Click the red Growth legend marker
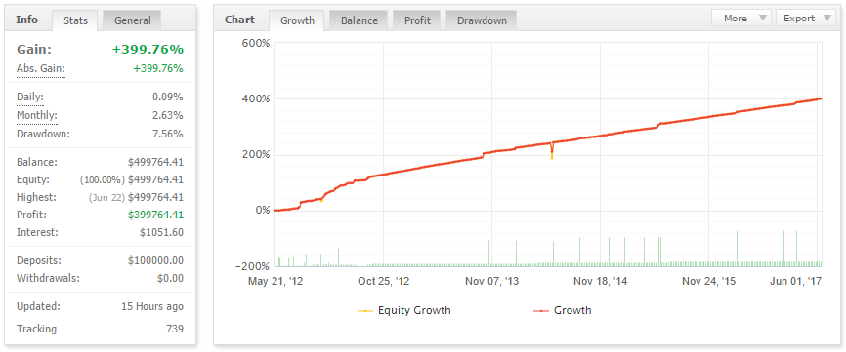Image resolution: width=846 pixels, height=352 pixels. (x=541, y=310)
